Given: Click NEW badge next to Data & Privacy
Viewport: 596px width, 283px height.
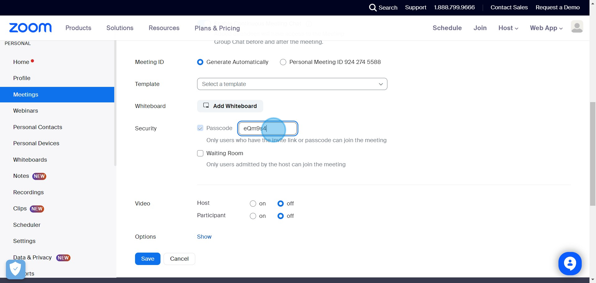Looking at the screenshot, I should [x=63, y=258].
